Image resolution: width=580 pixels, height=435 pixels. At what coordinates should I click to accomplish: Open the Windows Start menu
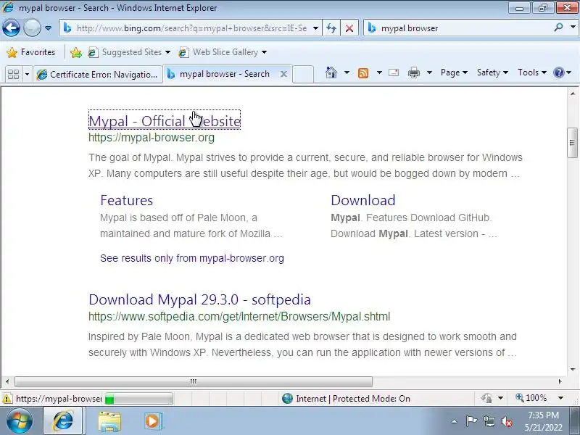[x=19, y=421]
